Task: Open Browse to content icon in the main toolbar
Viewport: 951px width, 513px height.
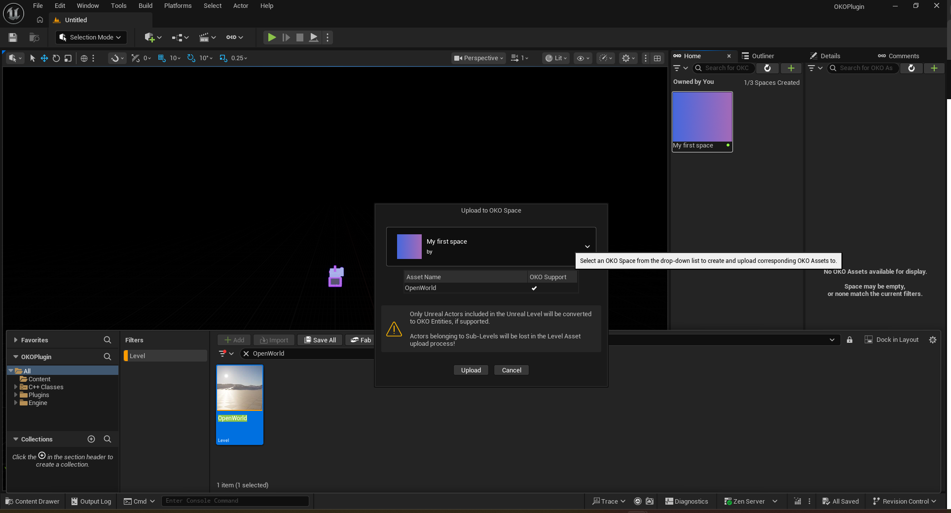Action: click(x=34, y=37)
